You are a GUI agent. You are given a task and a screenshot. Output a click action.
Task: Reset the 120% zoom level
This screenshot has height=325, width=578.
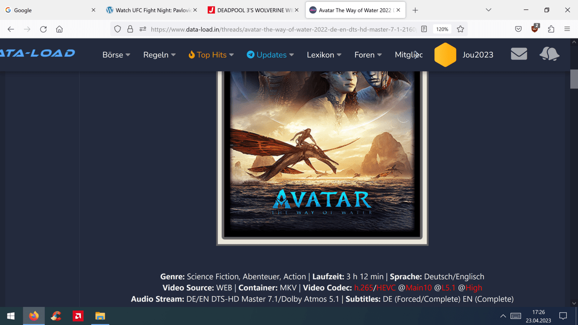coord(442,29)
